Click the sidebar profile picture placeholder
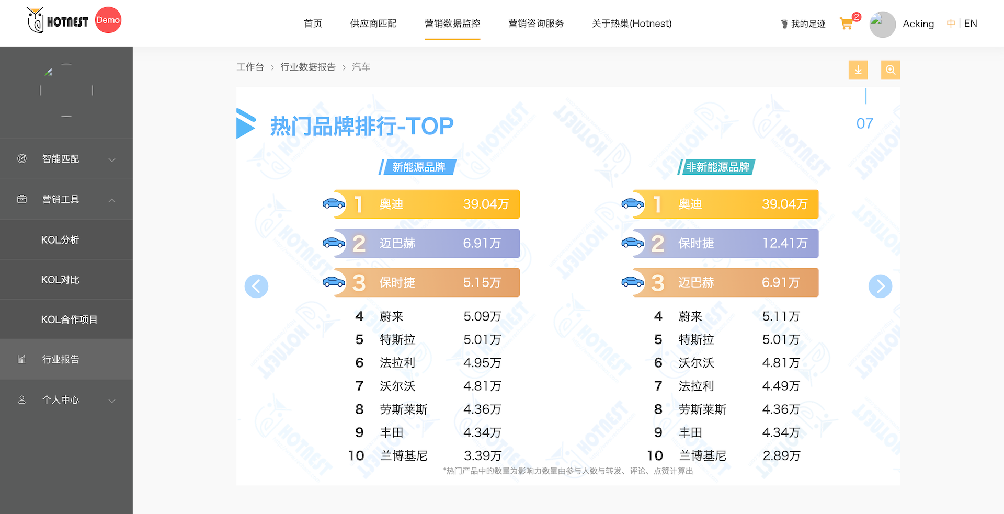The height and width of the screenshot is (514, 1004). pos(66,90)
